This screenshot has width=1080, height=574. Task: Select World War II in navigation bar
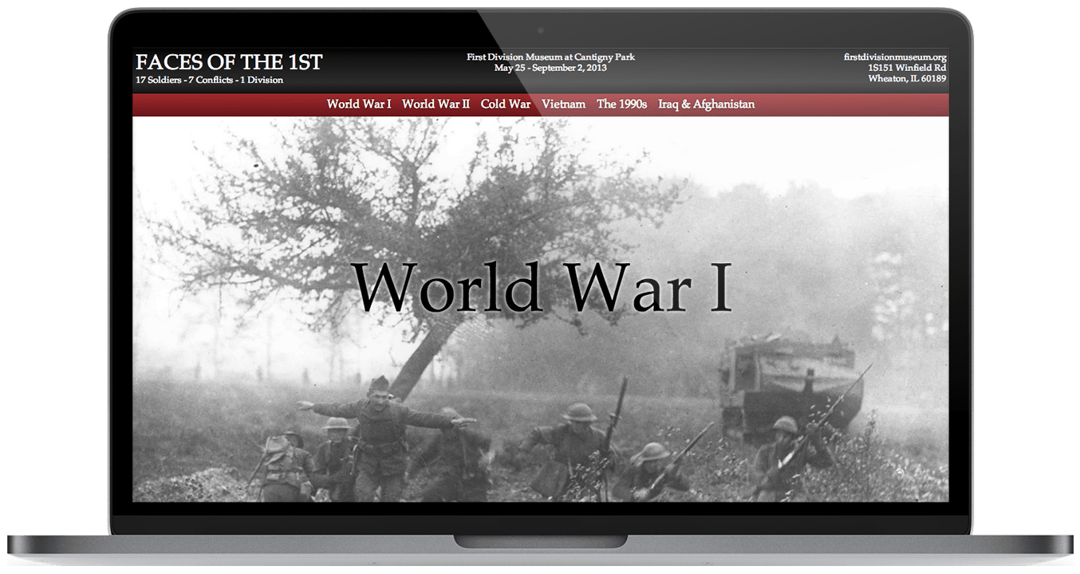(x=436, y=104)
